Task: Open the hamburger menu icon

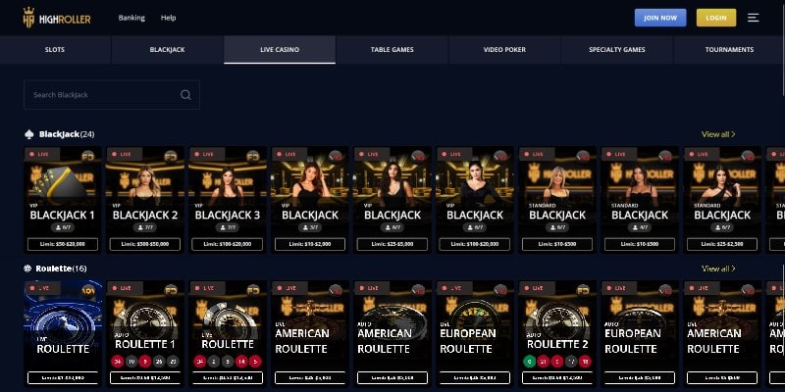Action: 753,18
